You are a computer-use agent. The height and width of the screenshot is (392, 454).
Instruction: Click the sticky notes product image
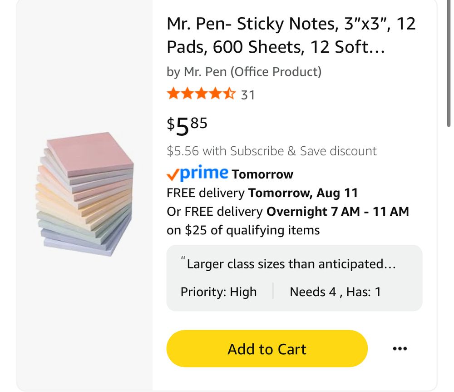[x=85, y=194]
